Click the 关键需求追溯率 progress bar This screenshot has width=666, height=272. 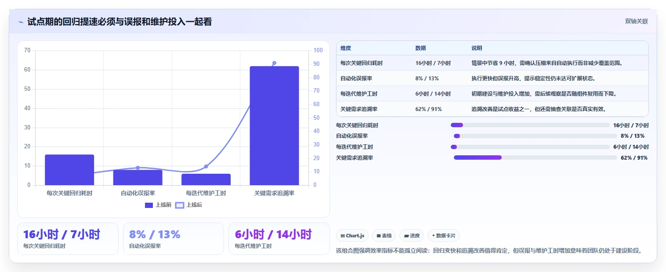(535, 157)
